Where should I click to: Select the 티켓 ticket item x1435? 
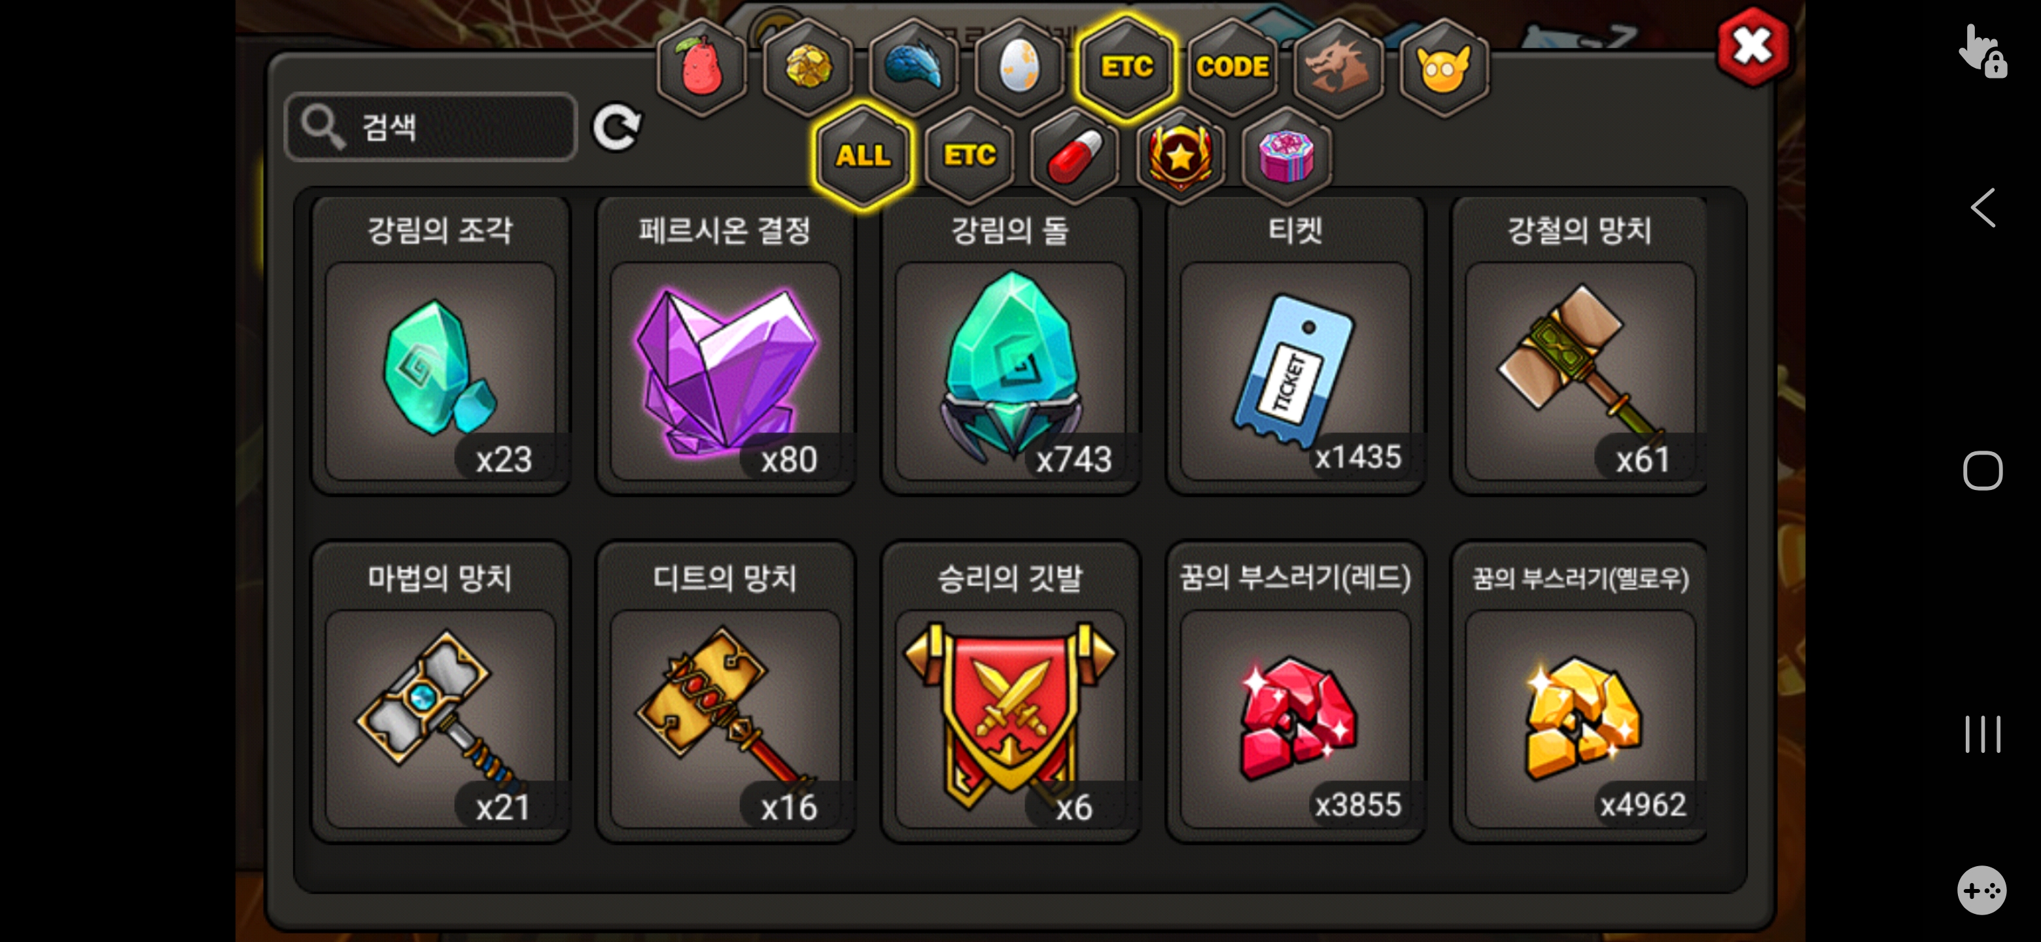[1295, 346]
